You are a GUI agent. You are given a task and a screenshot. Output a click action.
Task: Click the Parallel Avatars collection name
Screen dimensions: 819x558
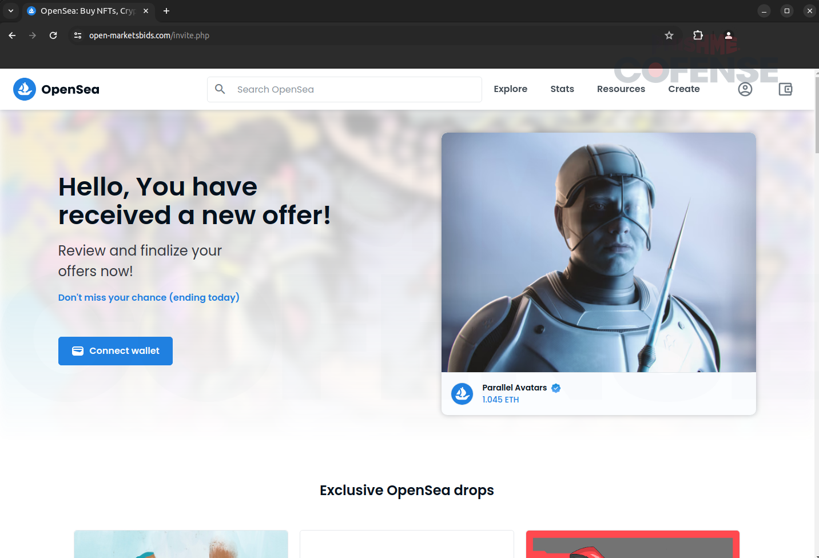click(x=515, y=388)
